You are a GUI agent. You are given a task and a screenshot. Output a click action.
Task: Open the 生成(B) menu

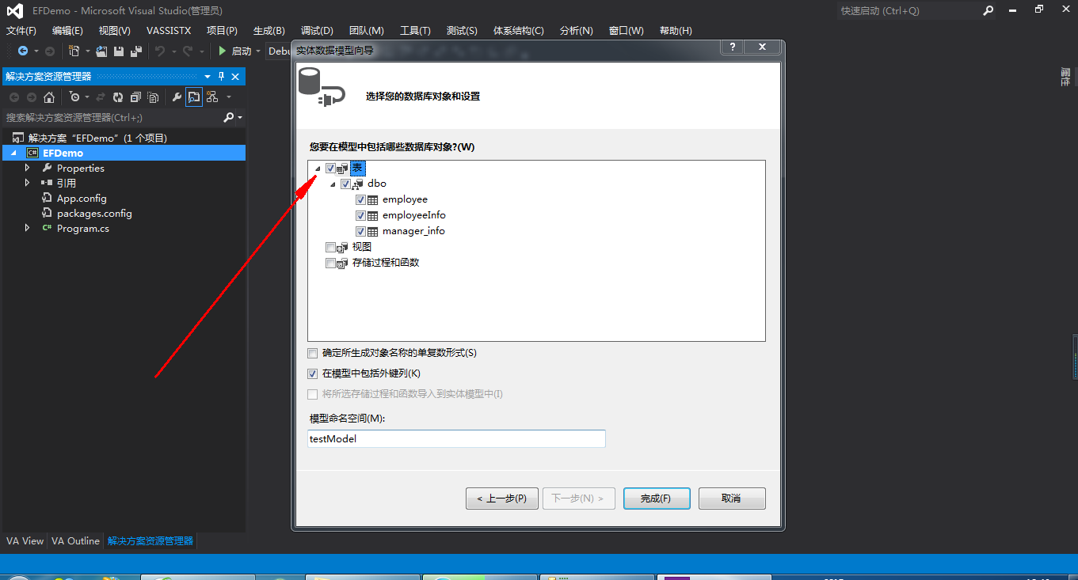[x=269, y=30]
